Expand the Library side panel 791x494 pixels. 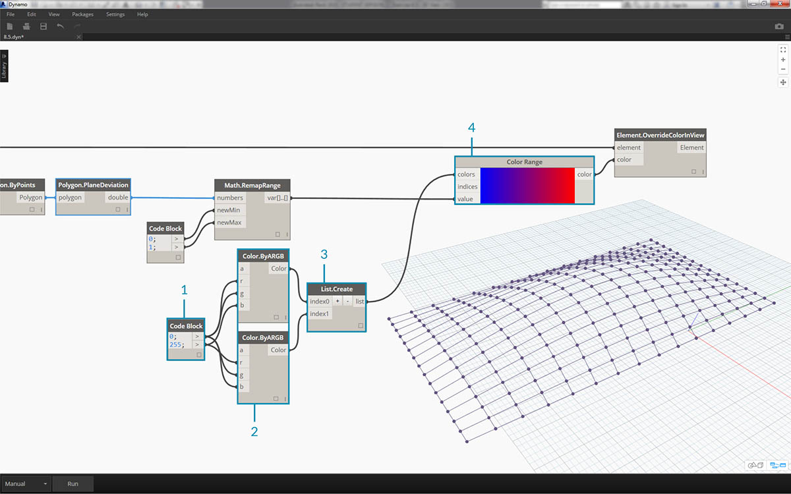(x=5, y=67)
